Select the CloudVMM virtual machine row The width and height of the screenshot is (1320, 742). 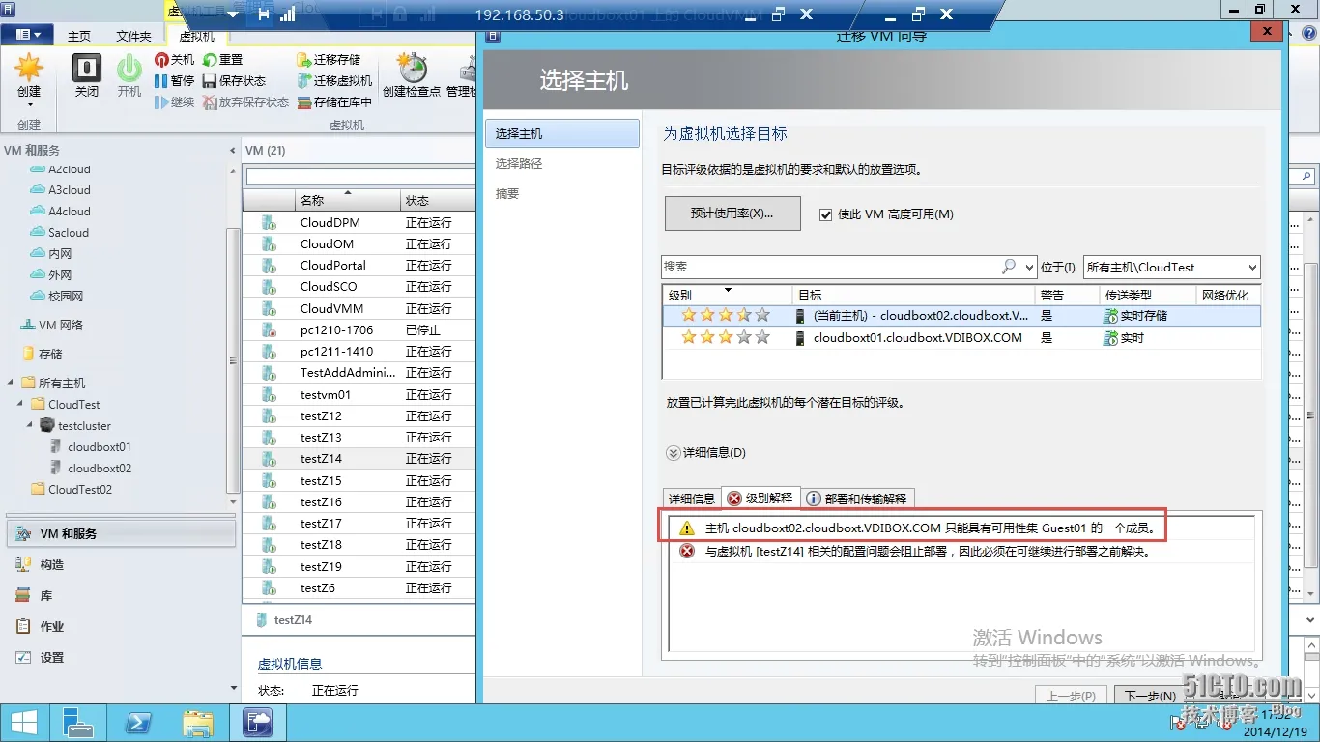point(359,309)
